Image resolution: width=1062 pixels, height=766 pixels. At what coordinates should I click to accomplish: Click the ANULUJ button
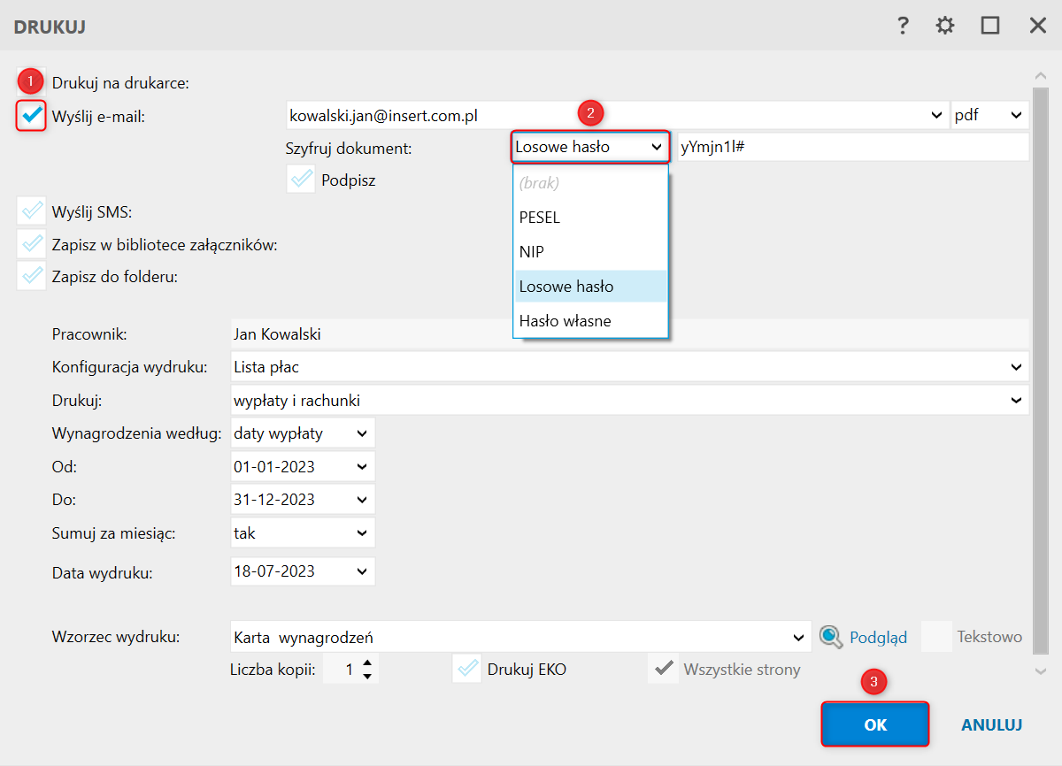point(992,725)
